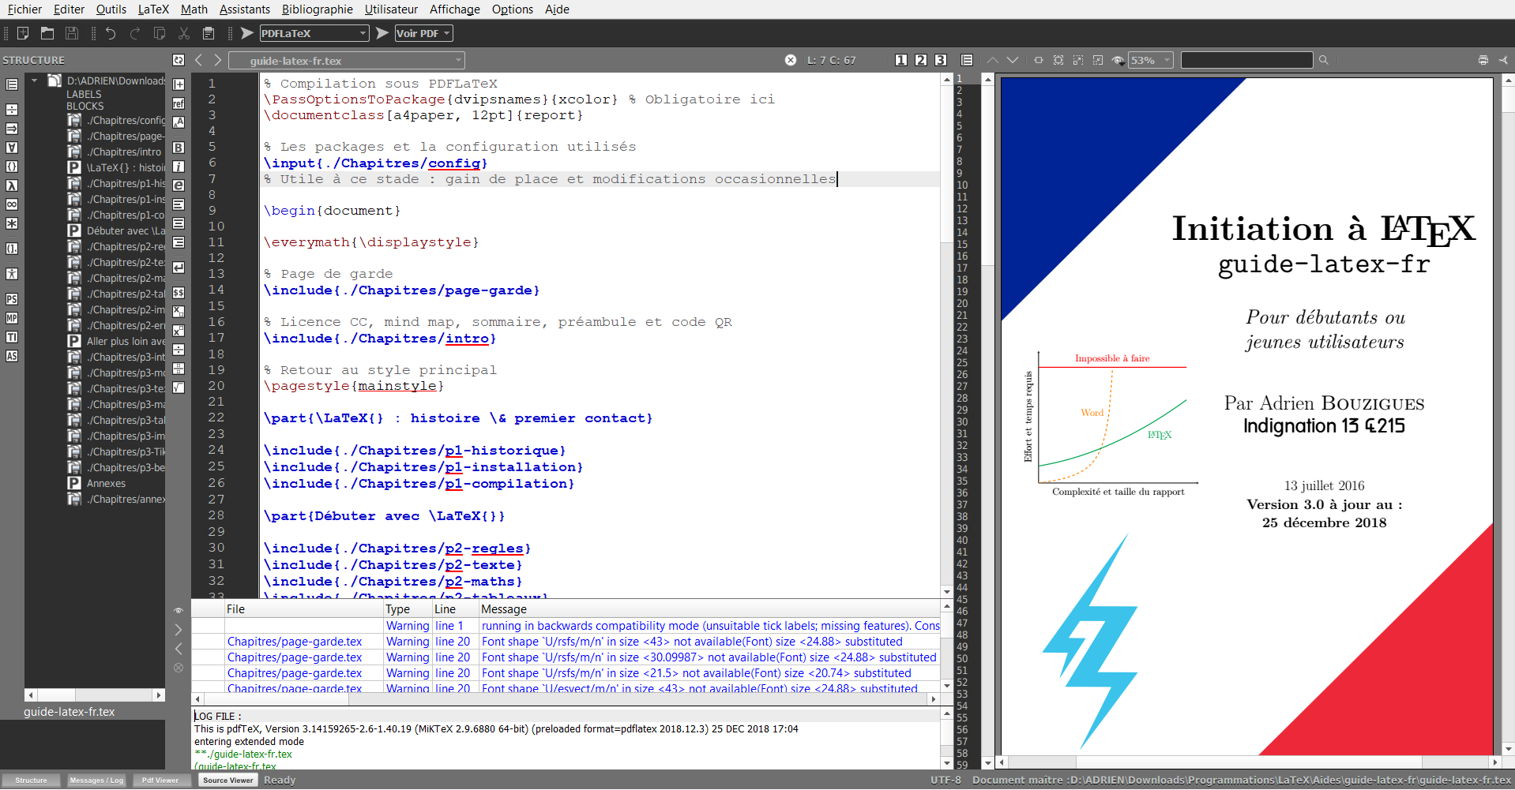Open the Greek letters lambda symbol panel
Viewport: 1515px width, 790px height.
pyautogui.click(x=12, y=185)
